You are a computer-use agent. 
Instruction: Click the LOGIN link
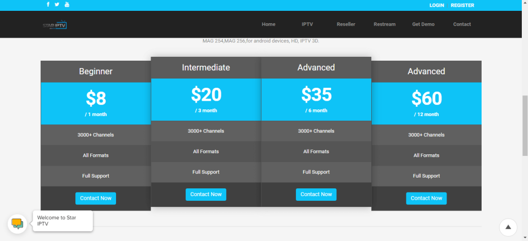click(436, 5)
